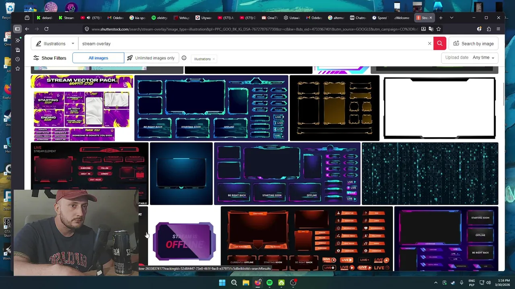The width and height of the screenshot is (515, 289).
Task: Open Show Filters panel
Action: point(49,58)
